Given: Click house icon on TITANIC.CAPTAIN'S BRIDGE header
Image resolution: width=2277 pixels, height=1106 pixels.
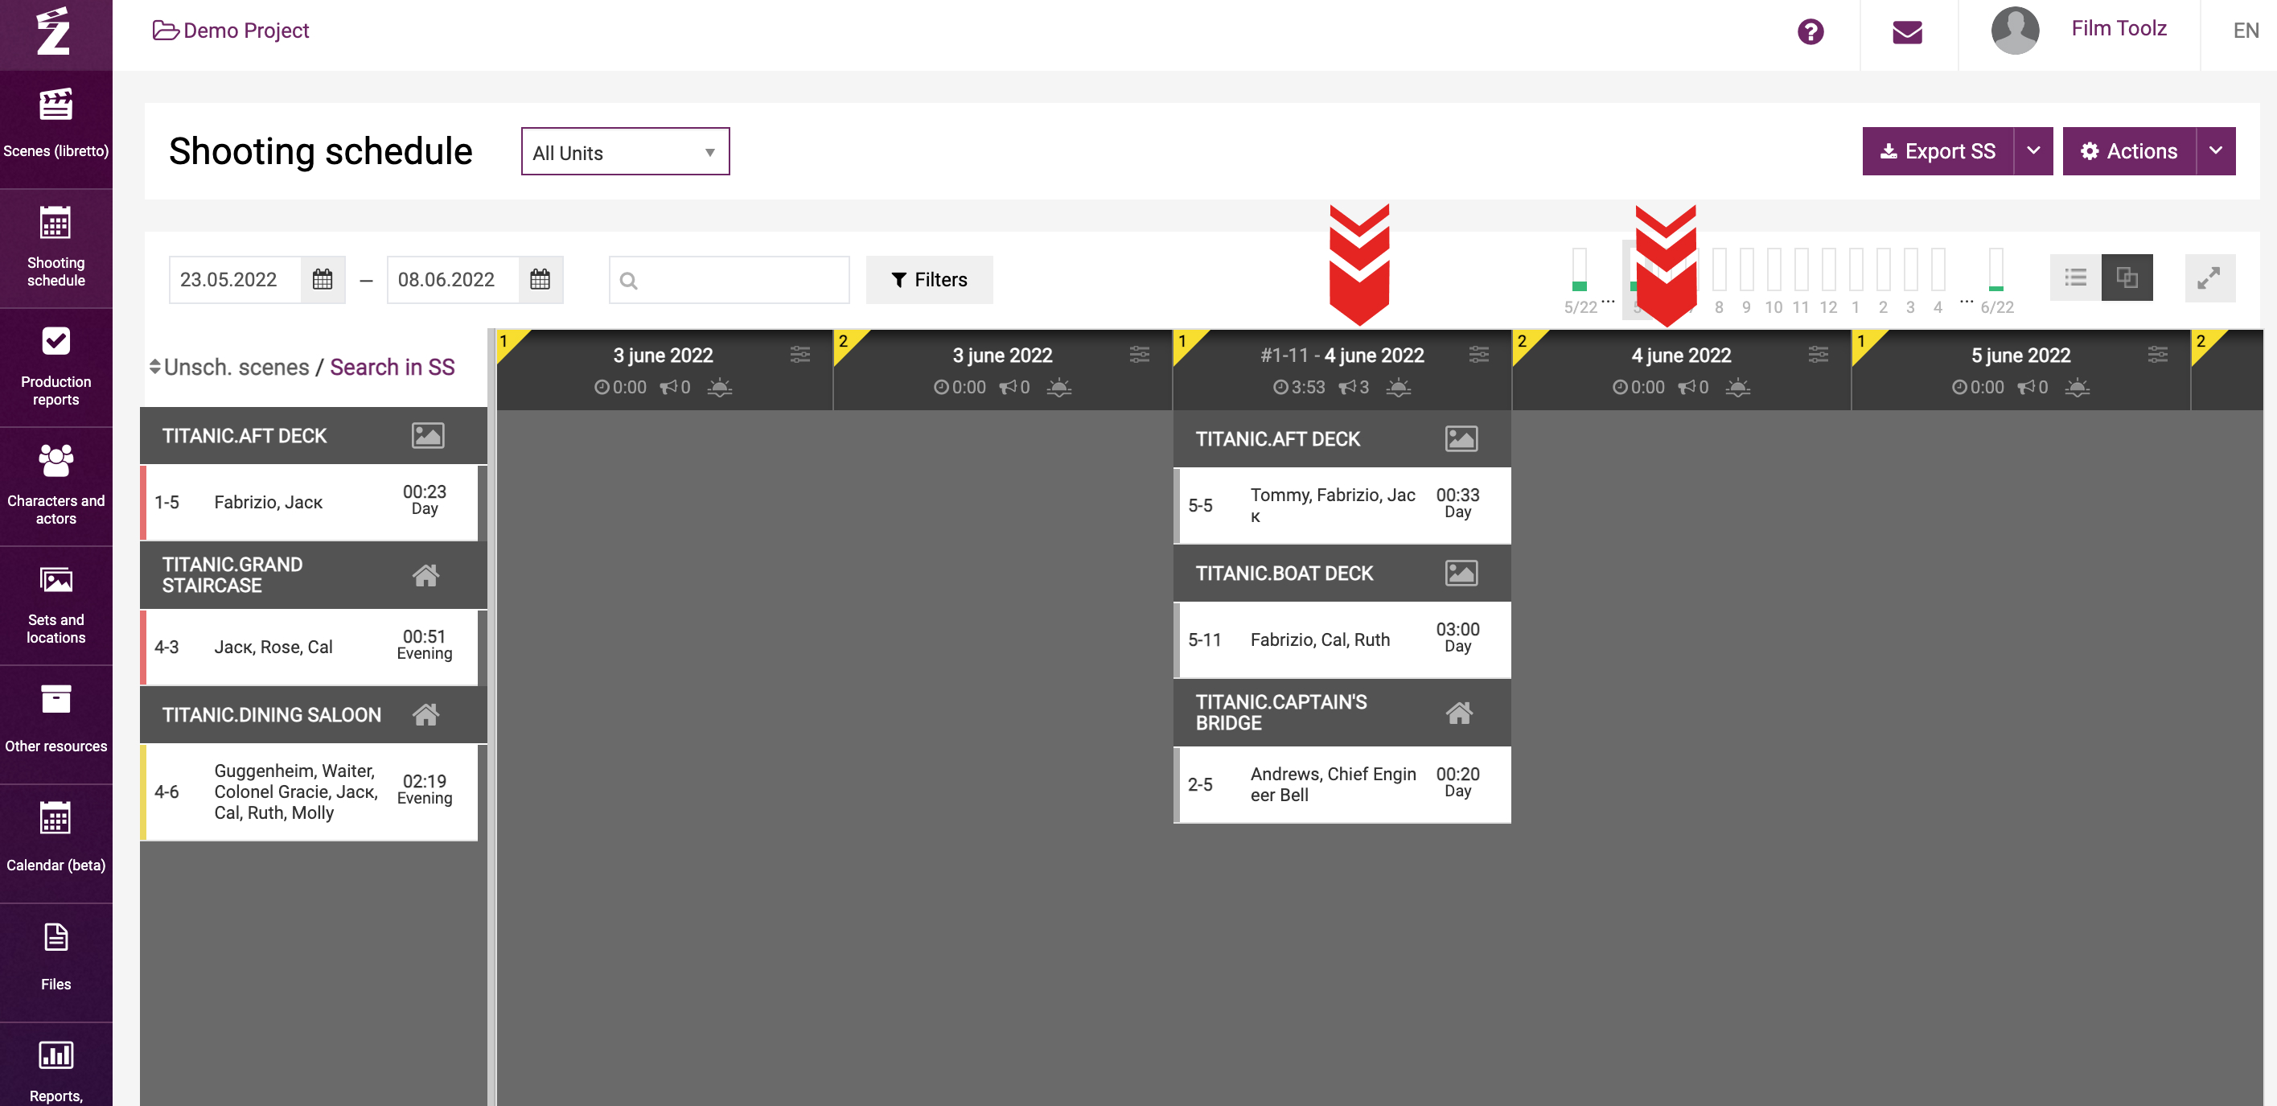Looking at the screenshot, I should pyautogui.click(x=1459, y=713).
